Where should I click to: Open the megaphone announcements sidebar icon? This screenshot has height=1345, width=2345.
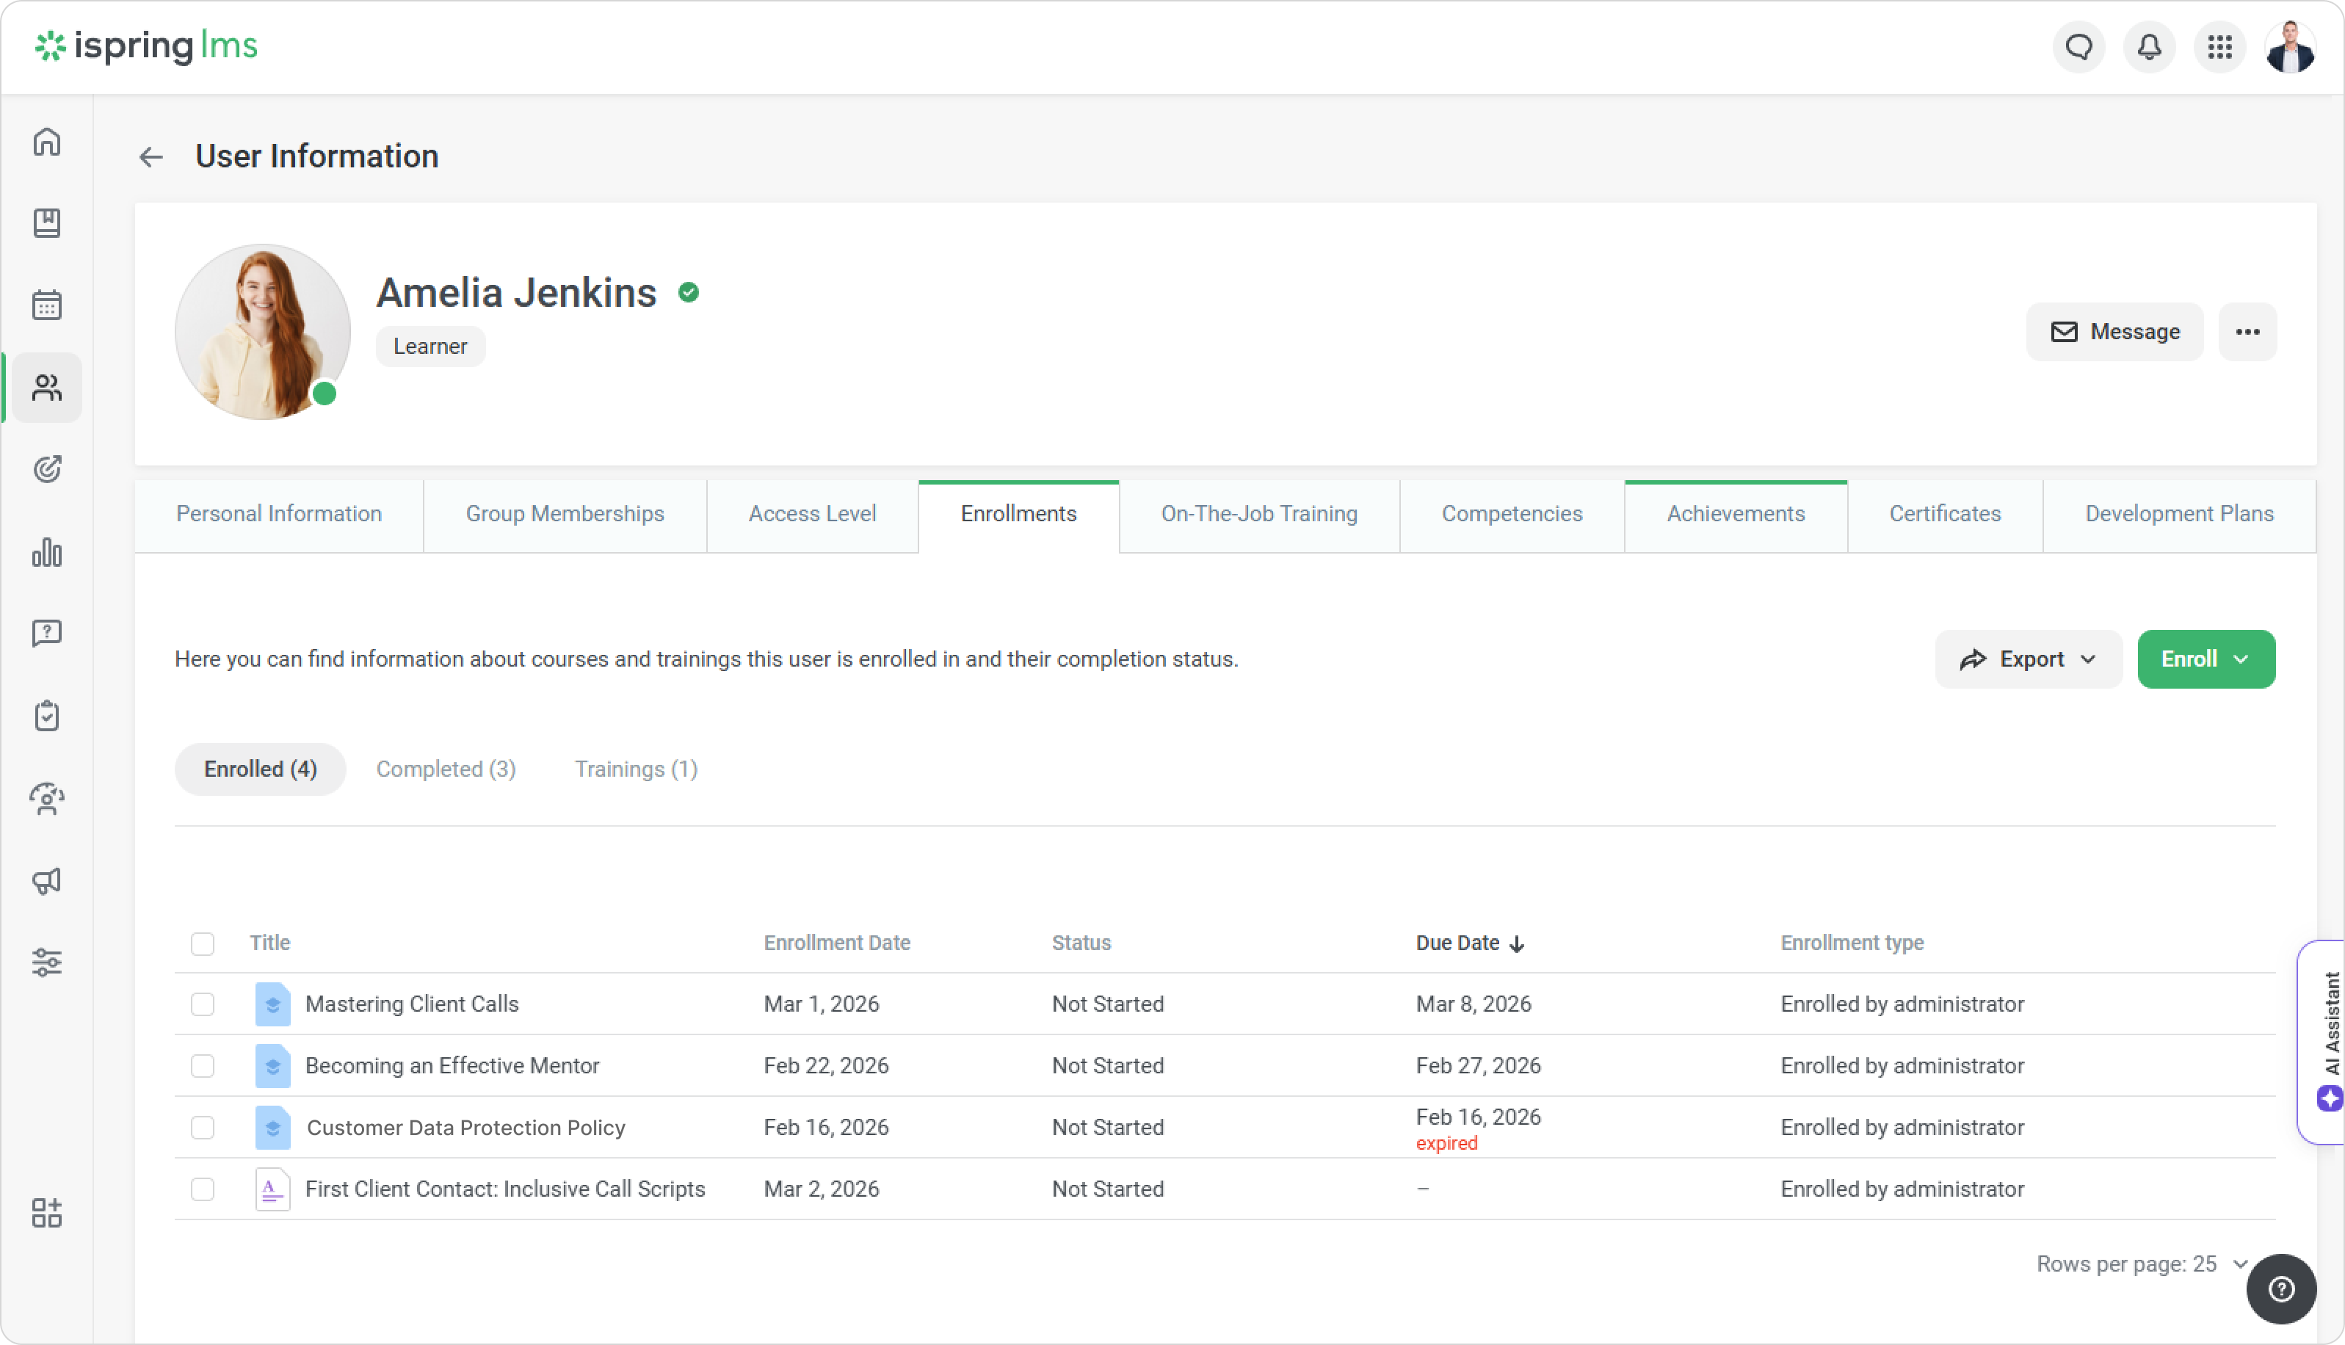tap(47, 880)
